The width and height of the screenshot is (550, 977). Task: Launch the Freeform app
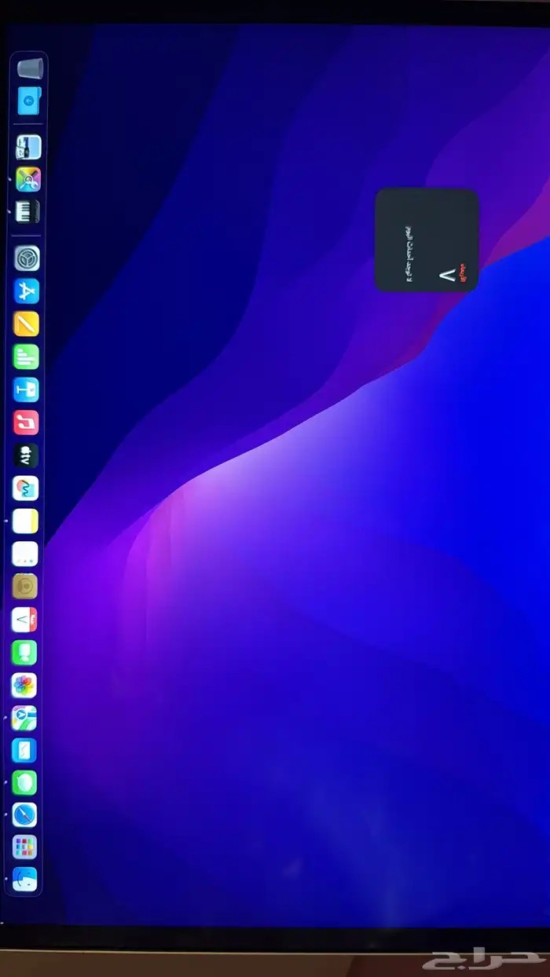pyautogui.click(x=25, y=488)
